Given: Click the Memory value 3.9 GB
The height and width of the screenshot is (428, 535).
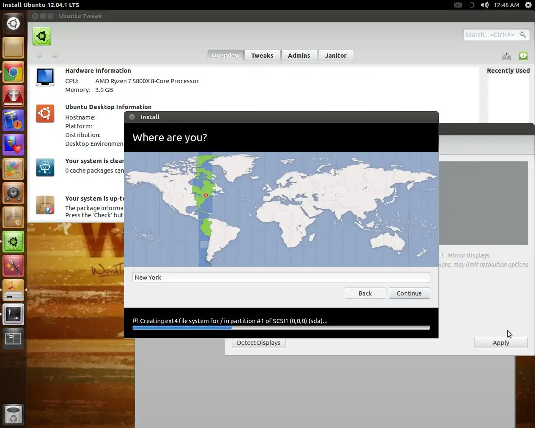Looking at the screenshot, I should coord(104,90).
